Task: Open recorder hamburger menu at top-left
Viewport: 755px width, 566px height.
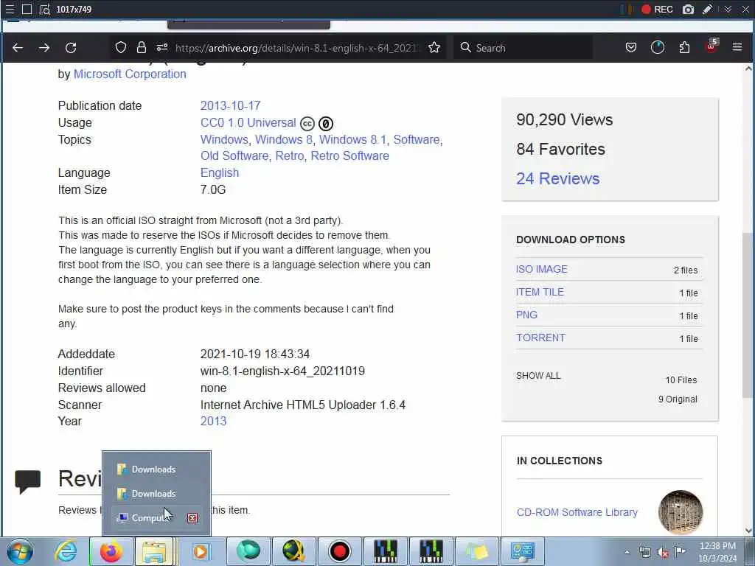Action: pyautogui.click(x=10, y=9)
